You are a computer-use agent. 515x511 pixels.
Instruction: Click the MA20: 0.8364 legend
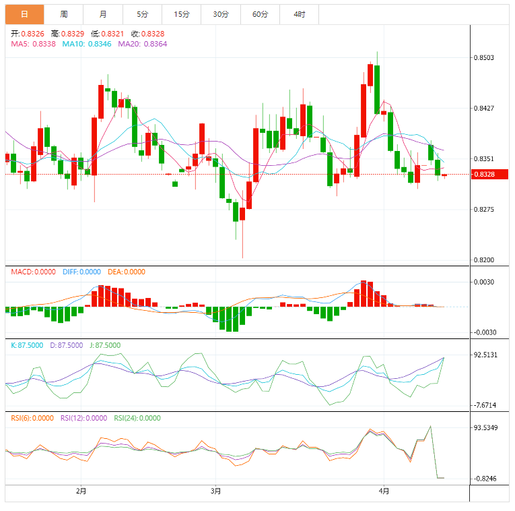point(143,44)
